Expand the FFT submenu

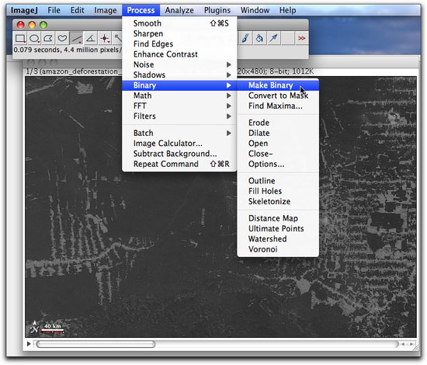179,106
